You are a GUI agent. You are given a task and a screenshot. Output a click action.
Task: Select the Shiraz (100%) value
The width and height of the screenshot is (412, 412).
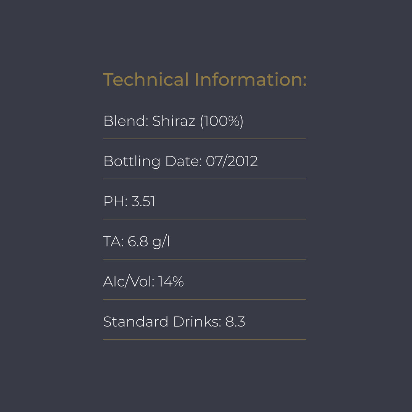[x=198, y=121]
